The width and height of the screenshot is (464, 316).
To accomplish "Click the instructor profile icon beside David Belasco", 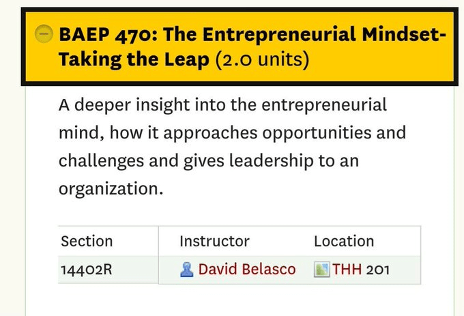I will pos(187,270).
